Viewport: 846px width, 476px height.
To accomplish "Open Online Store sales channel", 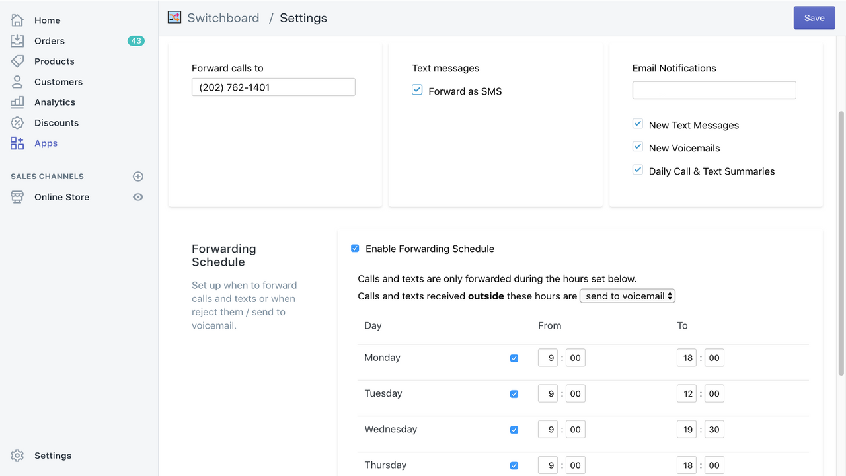I will click(x=61, y=197).
